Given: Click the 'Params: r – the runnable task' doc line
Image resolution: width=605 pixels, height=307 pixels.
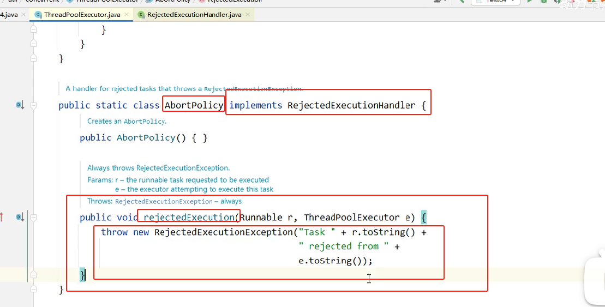Looking at the screenshot, I should (178, 180).
